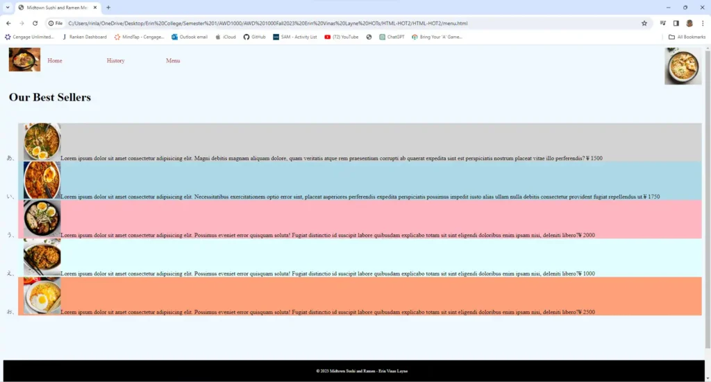
Task: Open the browser side panel icon
Action: (676, 23)
